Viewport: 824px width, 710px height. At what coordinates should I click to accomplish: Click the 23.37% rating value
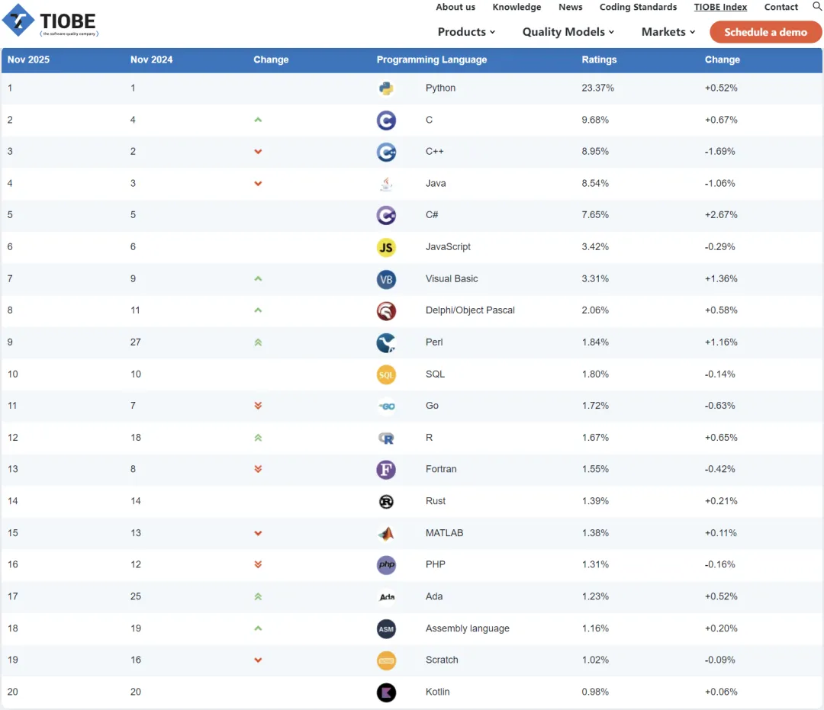point(597,88)
